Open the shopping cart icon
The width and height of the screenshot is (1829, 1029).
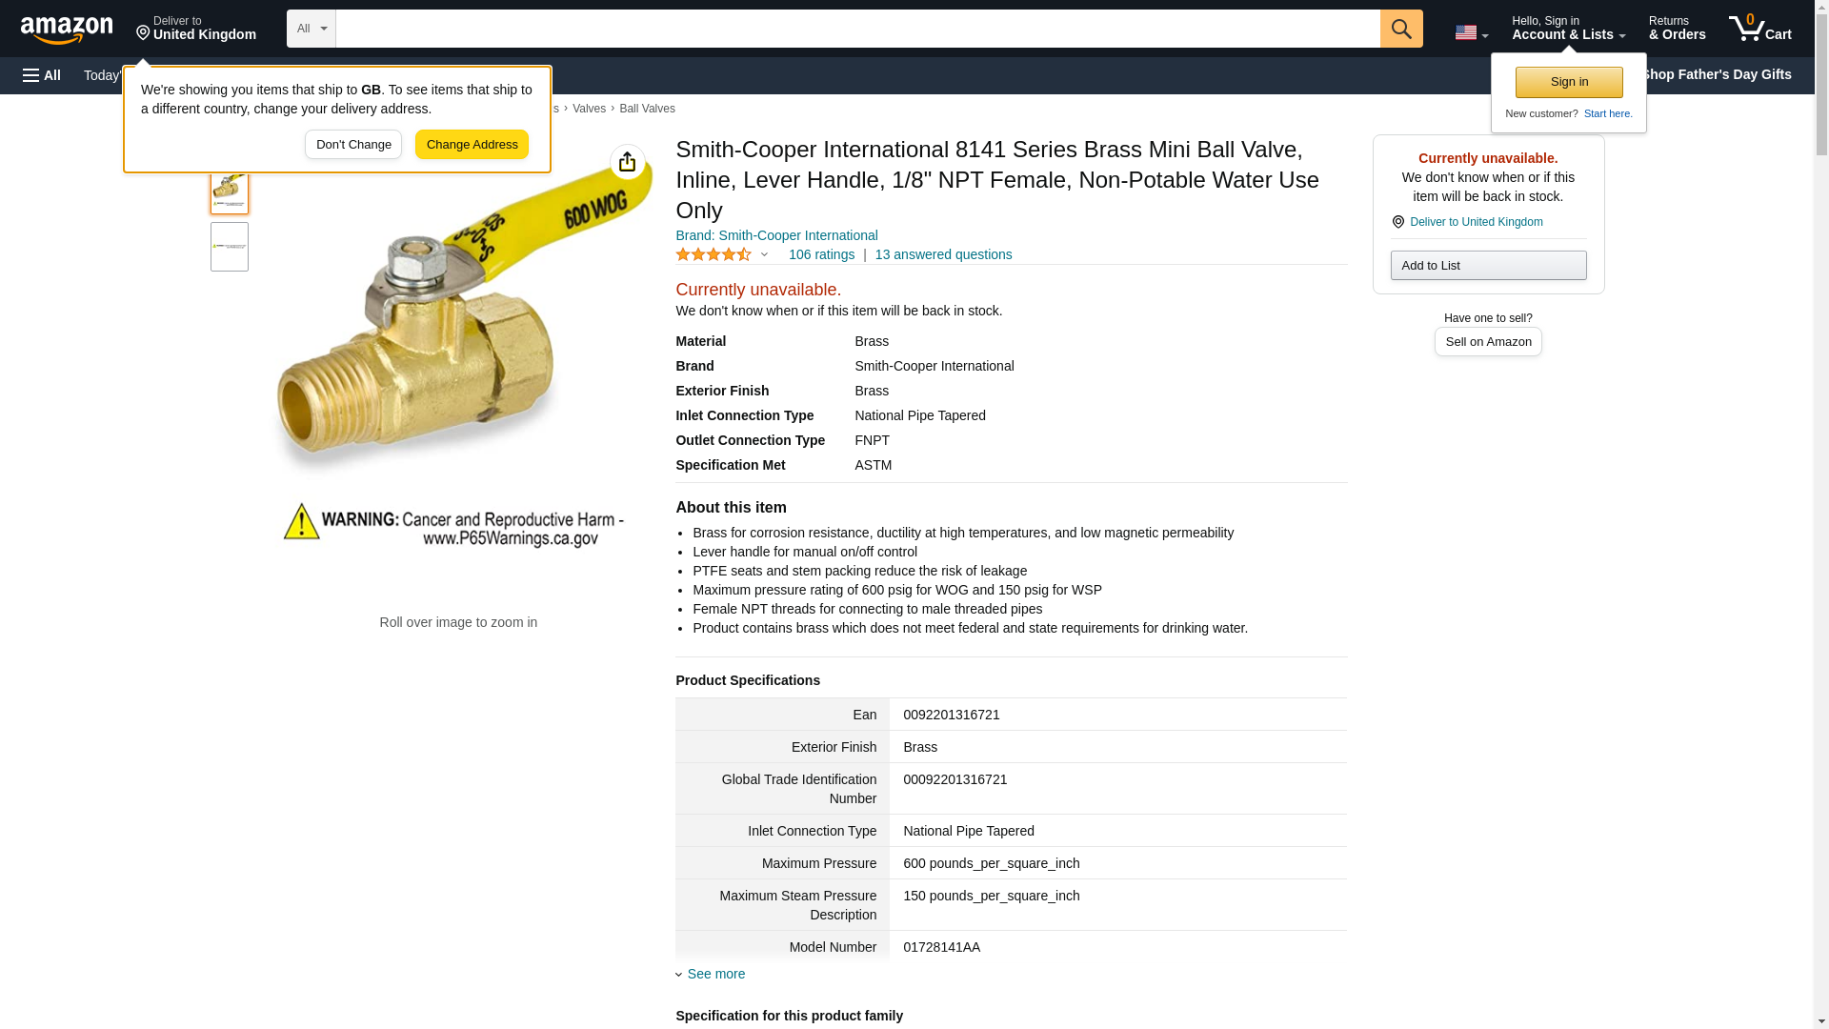click(x=1759, y=29)
